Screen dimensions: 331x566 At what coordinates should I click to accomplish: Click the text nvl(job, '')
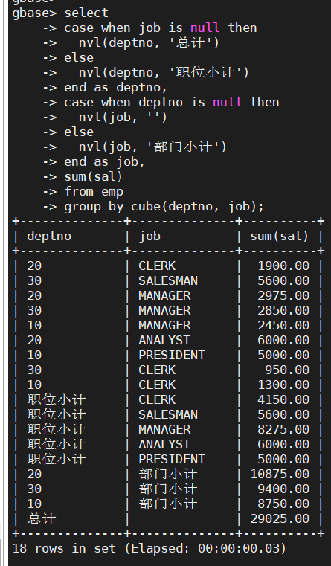(123, 117)
